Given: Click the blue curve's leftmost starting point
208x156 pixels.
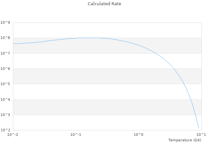Looking at the screenshot, I should coord(13,44).
